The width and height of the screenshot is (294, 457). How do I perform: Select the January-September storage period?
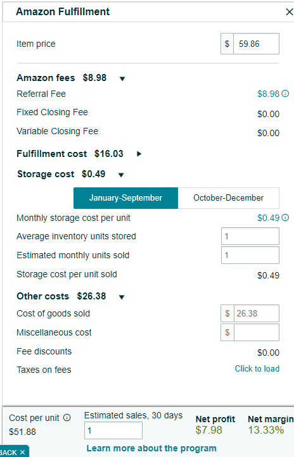click(x=125, y=198)
